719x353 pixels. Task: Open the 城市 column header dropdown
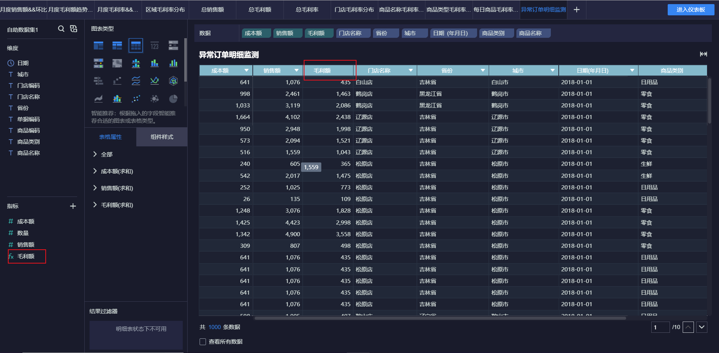tap(553, 70)
